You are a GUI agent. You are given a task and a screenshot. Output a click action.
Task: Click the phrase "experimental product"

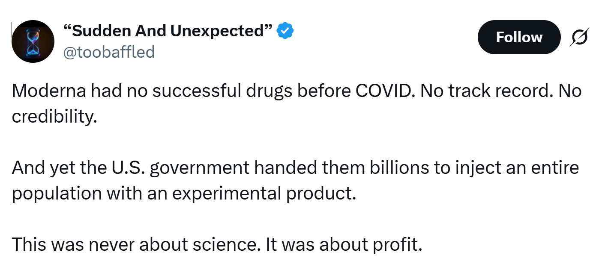[264, 193]
